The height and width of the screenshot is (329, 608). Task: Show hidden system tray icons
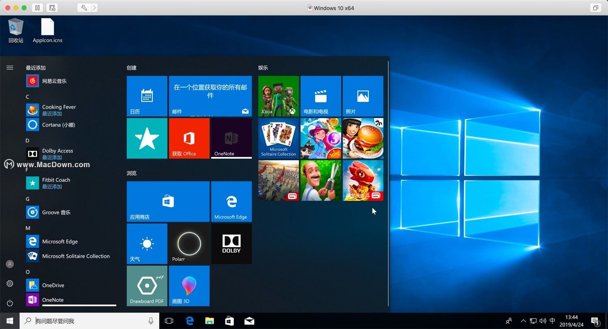point(523,321)
